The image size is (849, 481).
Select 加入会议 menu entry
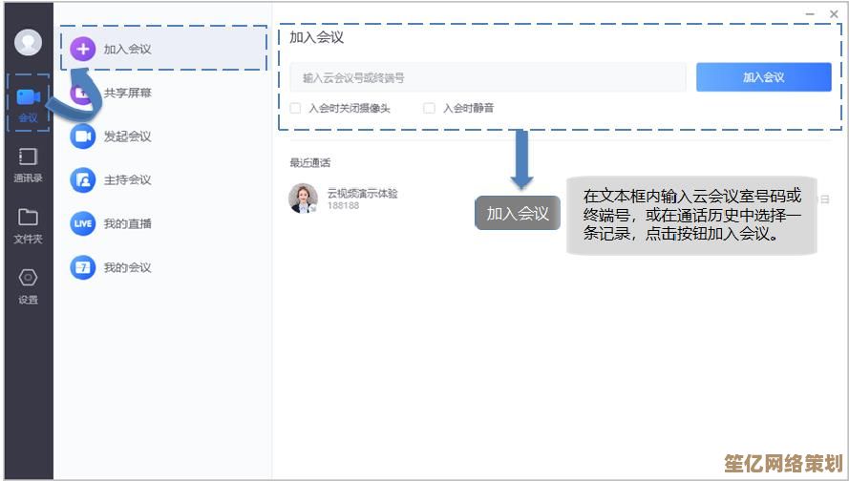(x=163, y=49)
